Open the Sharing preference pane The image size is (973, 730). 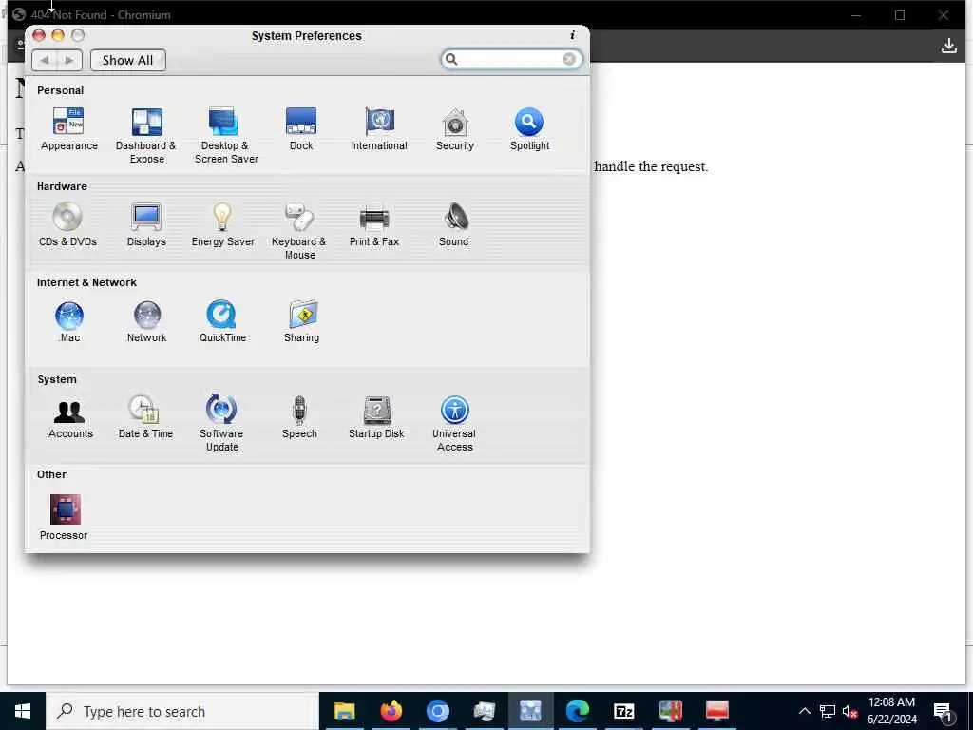coord(301,321)
